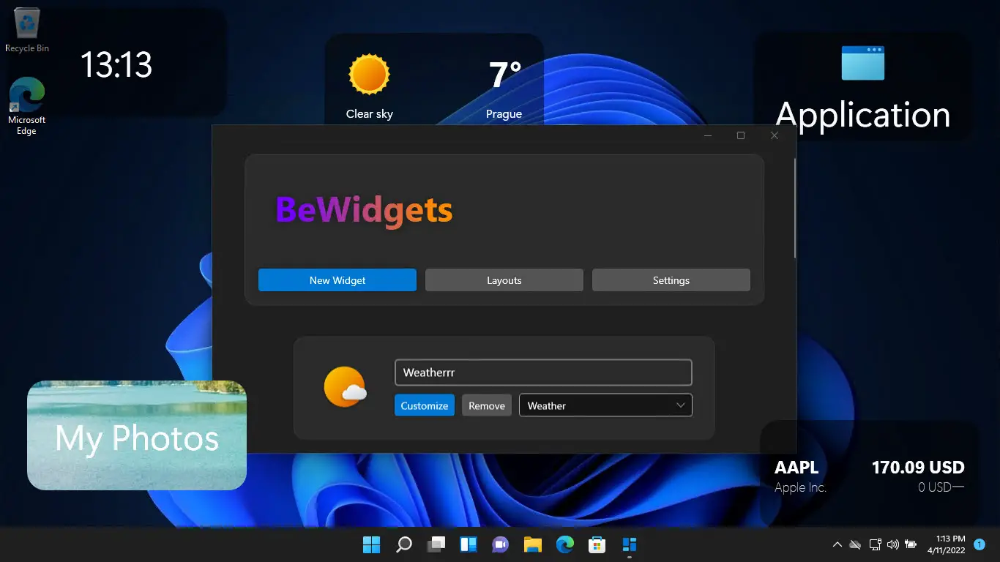This screenshot has height=562, width=1000.
Task: Click the weather widget sun-and-cloud icon
Action: [x=345, y=387]
